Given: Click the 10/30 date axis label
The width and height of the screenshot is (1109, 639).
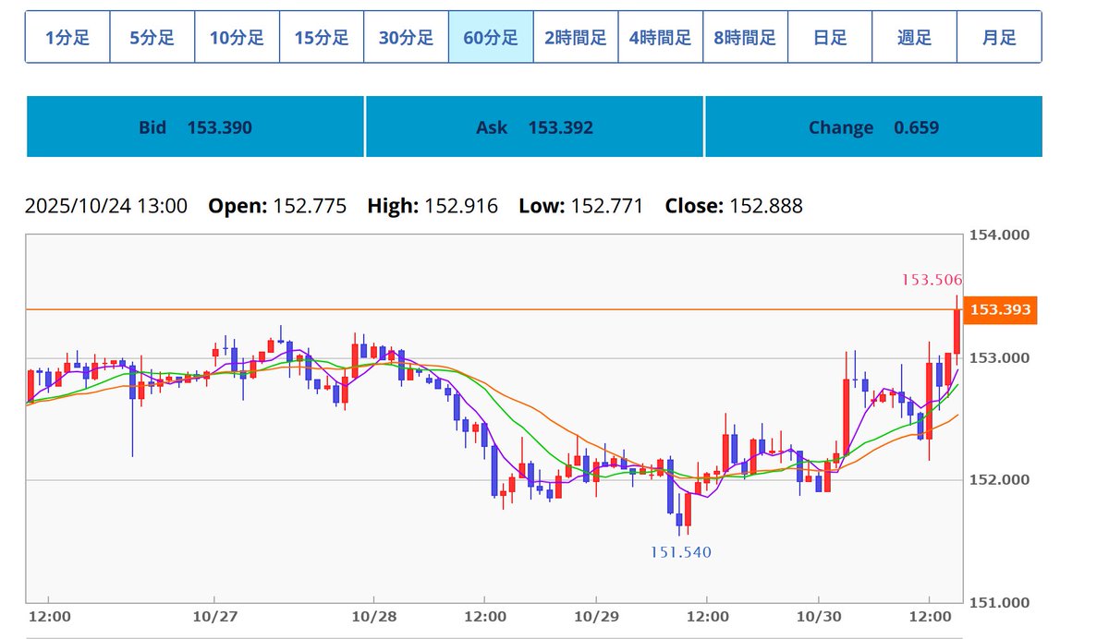Looking at the screenshot, I should [x=818, y=615].
